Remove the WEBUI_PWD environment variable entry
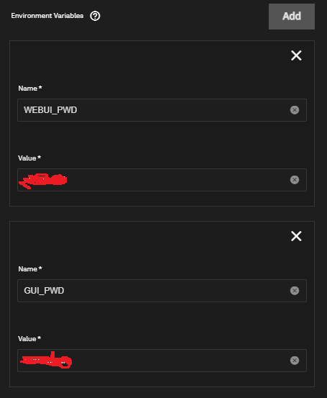 296,55
